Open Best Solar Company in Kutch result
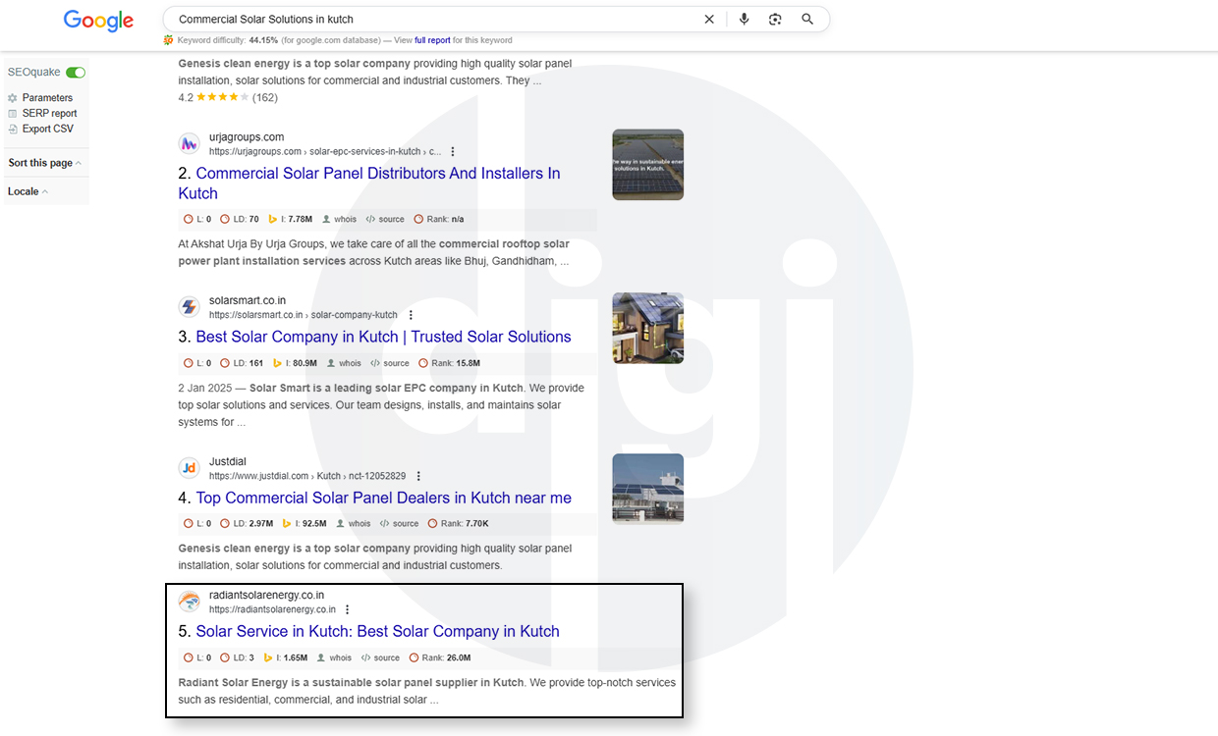The width and height of the screenshot is (1218, 736). pyautogui.click(x=383, y=337)
